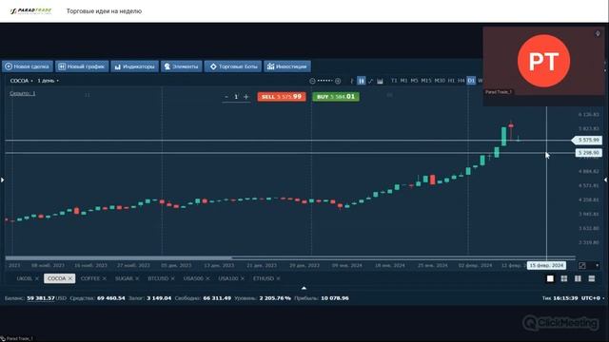Switch to the USA500 chart tab
This screenshot has height=342, width=609.
[193, 278]
